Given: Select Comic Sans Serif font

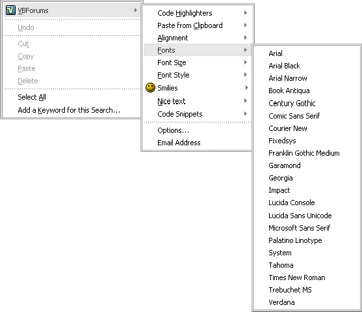Looking at the screenshot, I should [x=307, y=116].
